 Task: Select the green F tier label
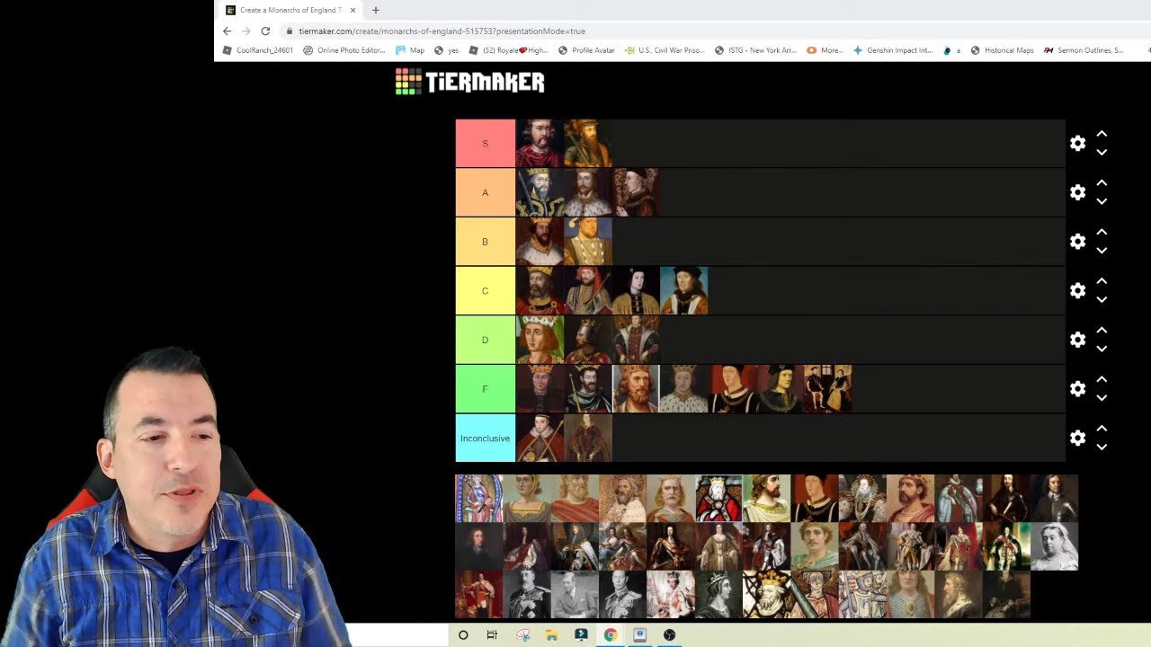click(486, 389)
